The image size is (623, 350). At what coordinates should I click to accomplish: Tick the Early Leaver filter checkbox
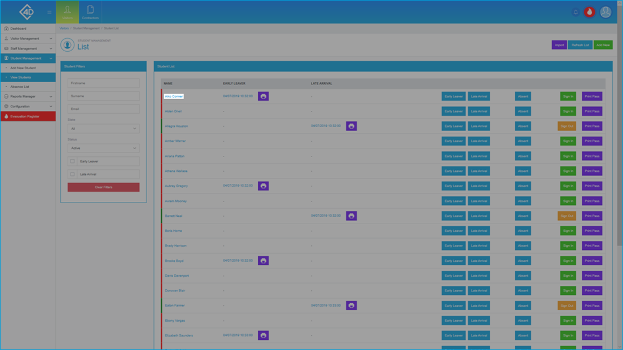[72, 161]
